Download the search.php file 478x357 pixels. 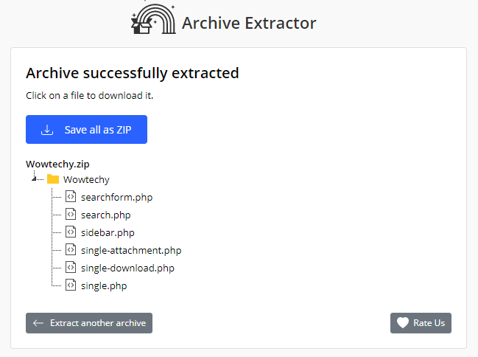(105, 215)
